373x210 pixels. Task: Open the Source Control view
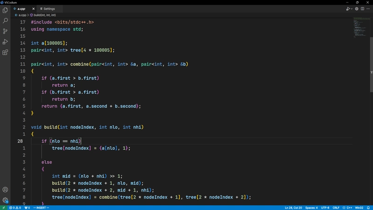pyautogui.click(x=6, y=31)
